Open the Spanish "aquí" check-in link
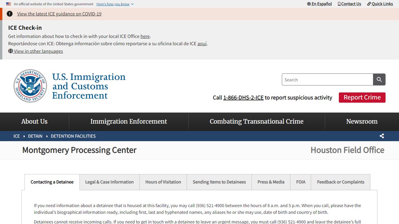The image size is (399, 224). click(202, 43)
